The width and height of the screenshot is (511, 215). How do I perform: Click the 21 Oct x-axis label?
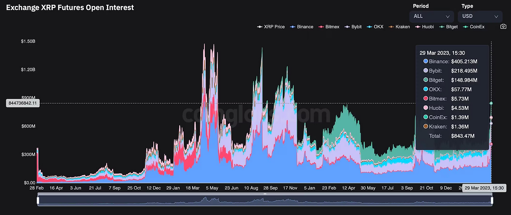coord(426,188)
